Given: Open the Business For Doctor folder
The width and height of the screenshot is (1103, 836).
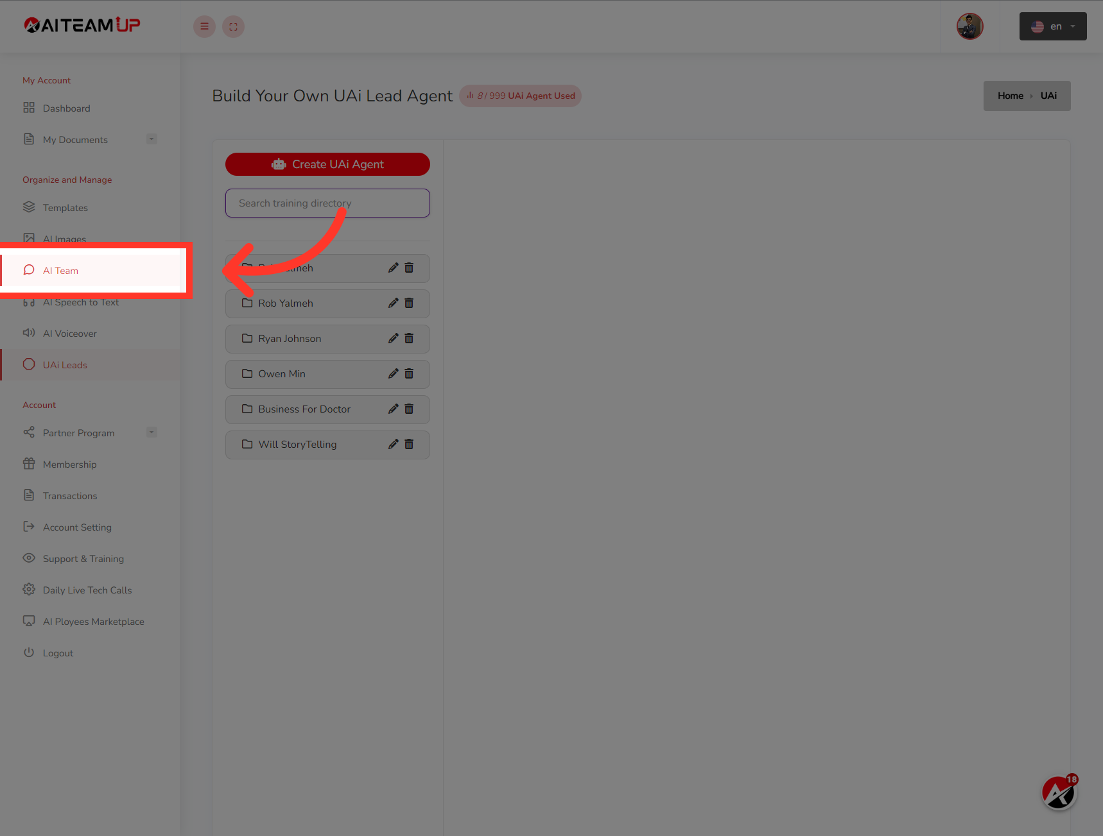Looking at the screenshot, I should 327,409.
